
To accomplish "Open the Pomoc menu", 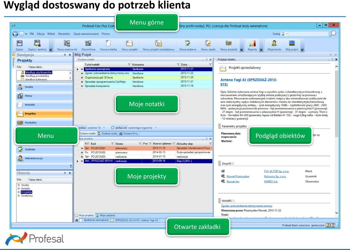I will 106,34.
